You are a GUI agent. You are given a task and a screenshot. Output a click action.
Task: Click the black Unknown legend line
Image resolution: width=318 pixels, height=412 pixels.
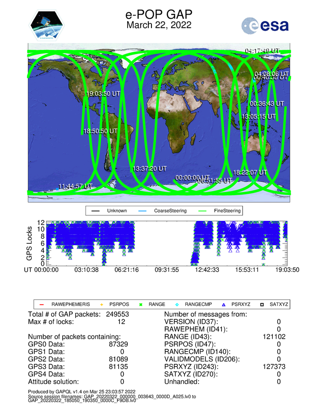click(96, 211)
